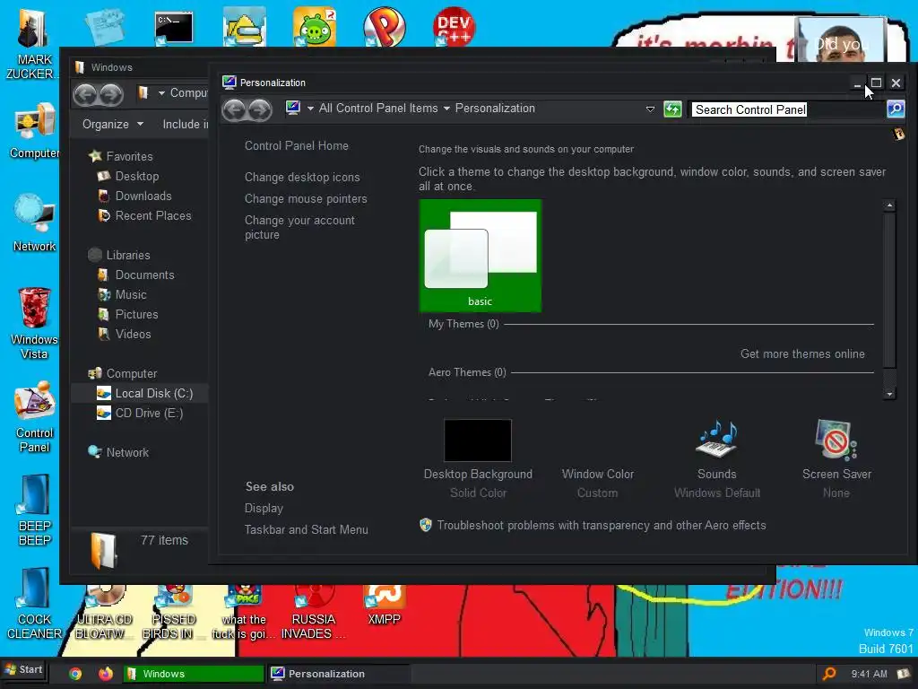
Task: Open the Organize dropdown in Windows explorer
Action: click(113, 124)
